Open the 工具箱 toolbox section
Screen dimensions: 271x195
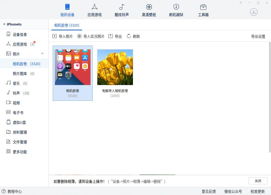pyautogui.click(x=203, y=10)
